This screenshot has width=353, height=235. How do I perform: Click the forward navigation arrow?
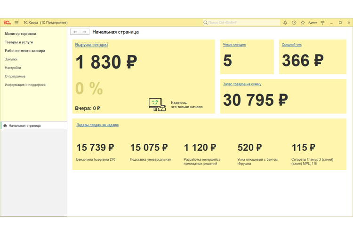[84, 32]
